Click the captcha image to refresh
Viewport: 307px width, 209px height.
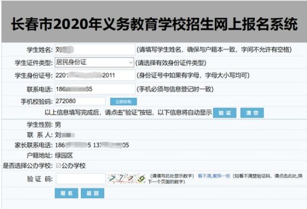click(x=127, y=179)
